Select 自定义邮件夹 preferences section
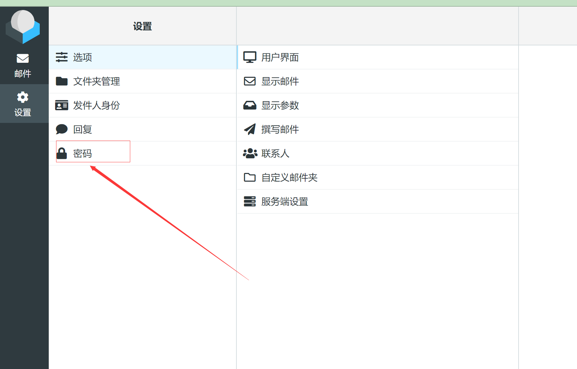Image resolution: width=577 pixels, height=369 pixels. 289,177
